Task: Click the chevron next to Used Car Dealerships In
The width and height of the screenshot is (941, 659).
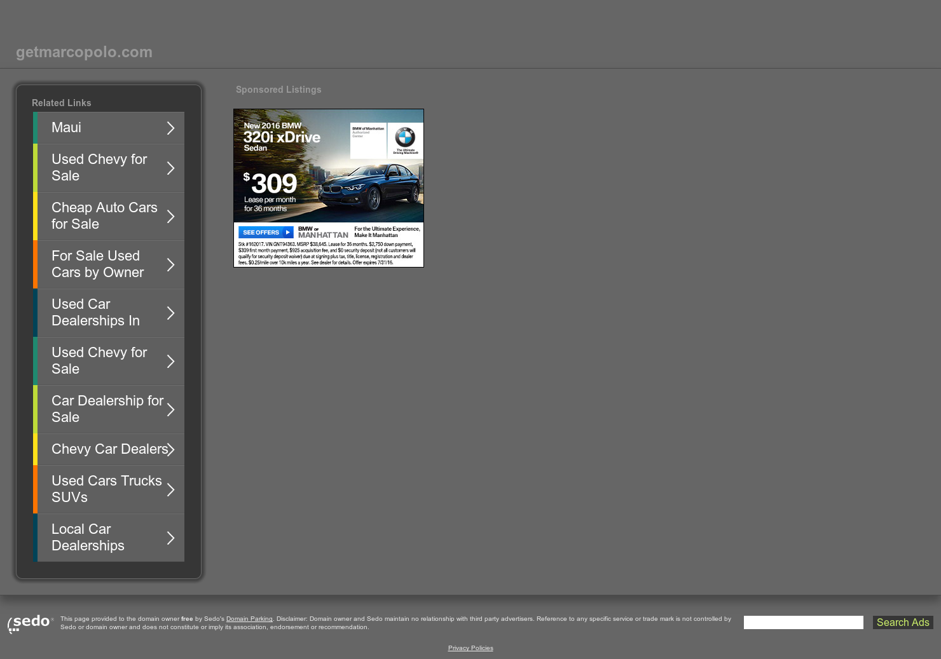Action: tap(170, 313)
